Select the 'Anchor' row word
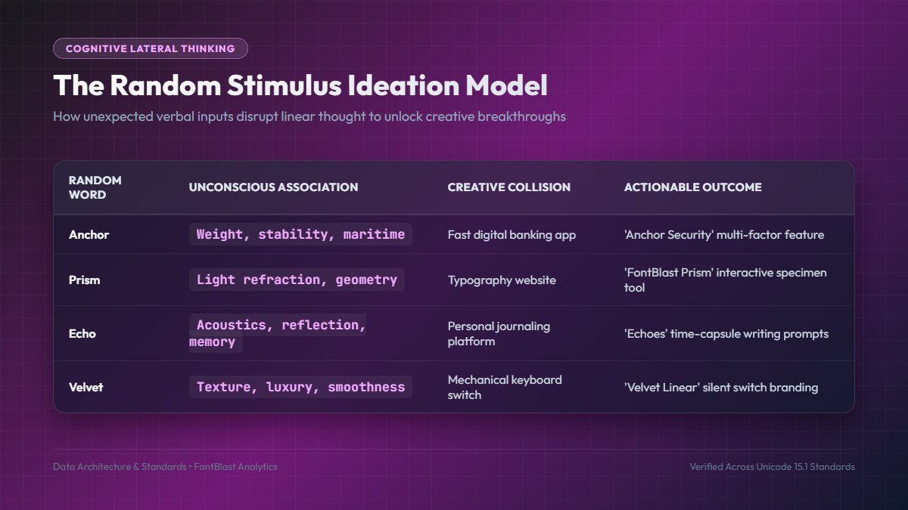This screenshot has width=908, height=510. coord(89,235)
